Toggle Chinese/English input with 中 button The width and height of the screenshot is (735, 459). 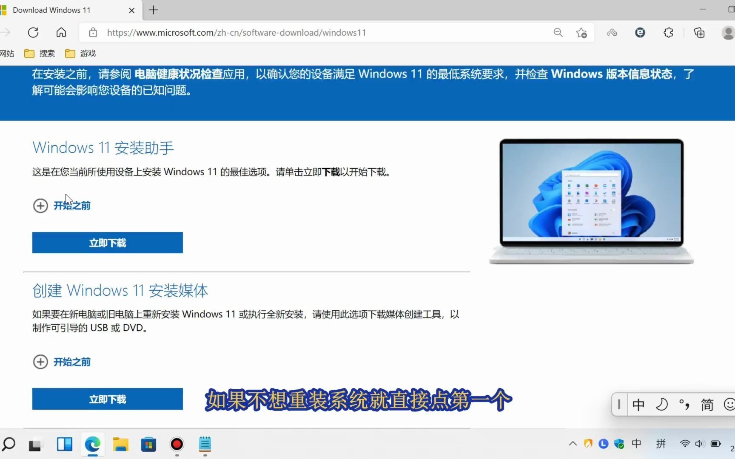638,405
